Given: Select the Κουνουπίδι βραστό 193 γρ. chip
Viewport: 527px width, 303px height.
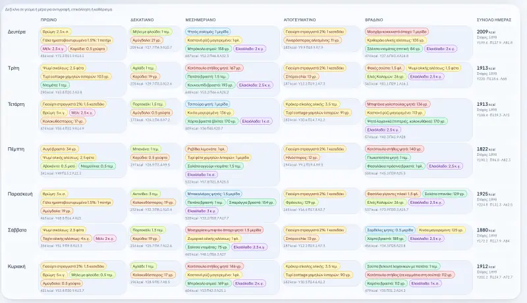Looking at the screenshot, I should pos(209,85).
